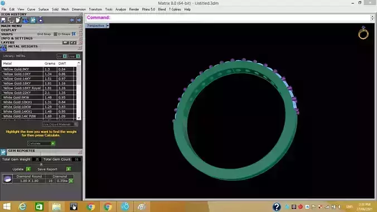Close the Gem Reporter panel

point(80,152)
